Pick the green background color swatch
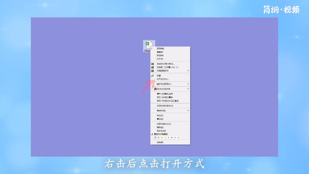The width and height of the screenshot is (309, 174). pos(169,138)
